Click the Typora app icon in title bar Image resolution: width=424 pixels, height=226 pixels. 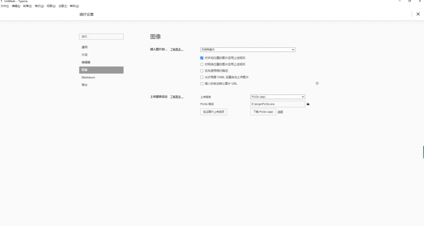[x=2, y=1]
